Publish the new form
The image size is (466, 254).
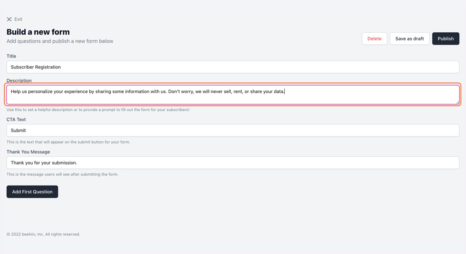pyautogui.click(x=446, y=39)
